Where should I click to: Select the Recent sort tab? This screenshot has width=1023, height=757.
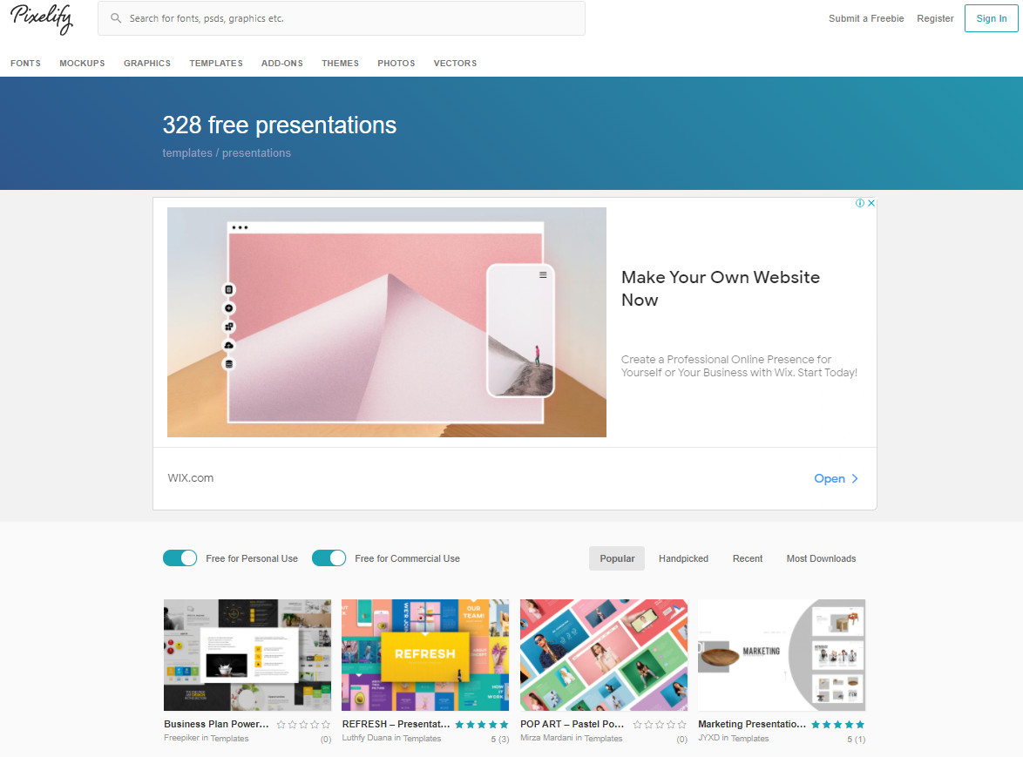(x=748, y=558)
